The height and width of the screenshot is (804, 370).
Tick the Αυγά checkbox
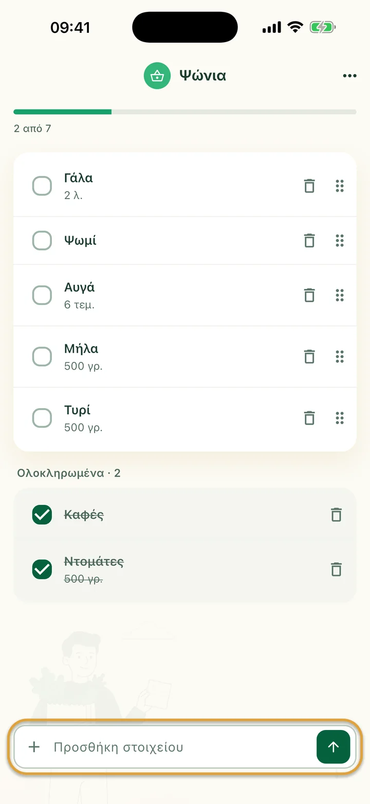(42, 295)
